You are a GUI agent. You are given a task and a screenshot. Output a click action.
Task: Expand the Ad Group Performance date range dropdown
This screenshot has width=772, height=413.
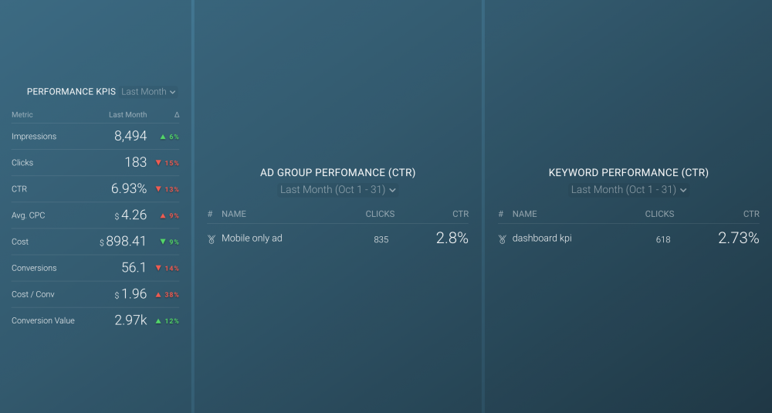pos(338,190)
